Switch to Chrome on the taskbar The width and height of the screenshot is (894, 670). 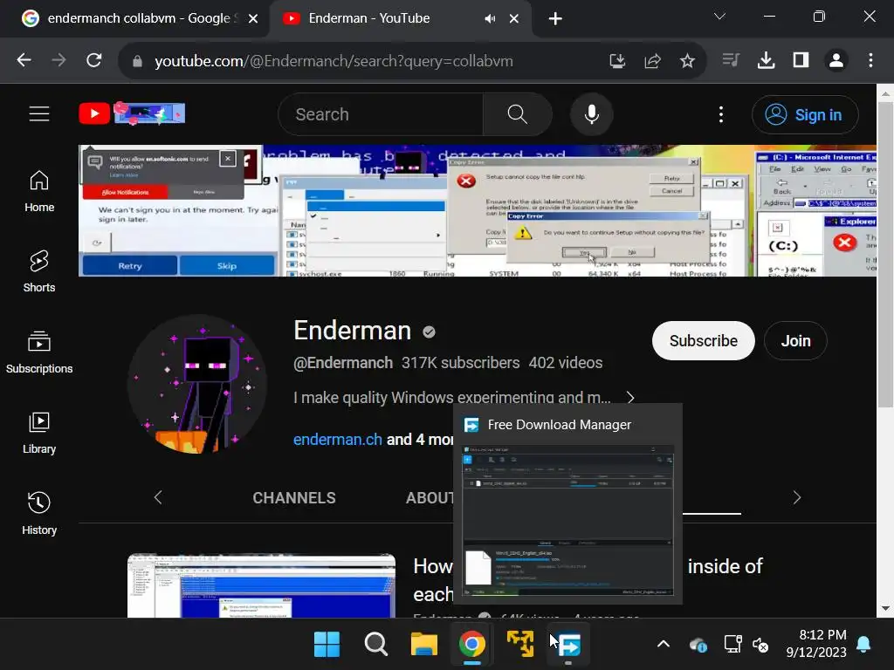[472, 645]
